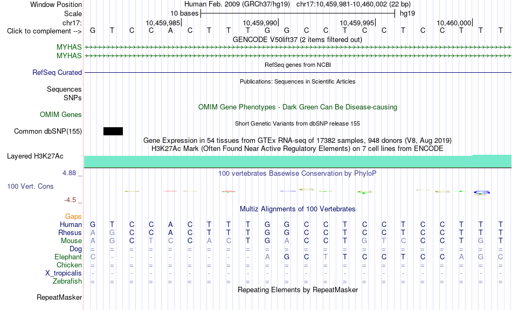Screen dimensions: 512x310
Task: Click the 10 bases scale bar
Action: 298,13
